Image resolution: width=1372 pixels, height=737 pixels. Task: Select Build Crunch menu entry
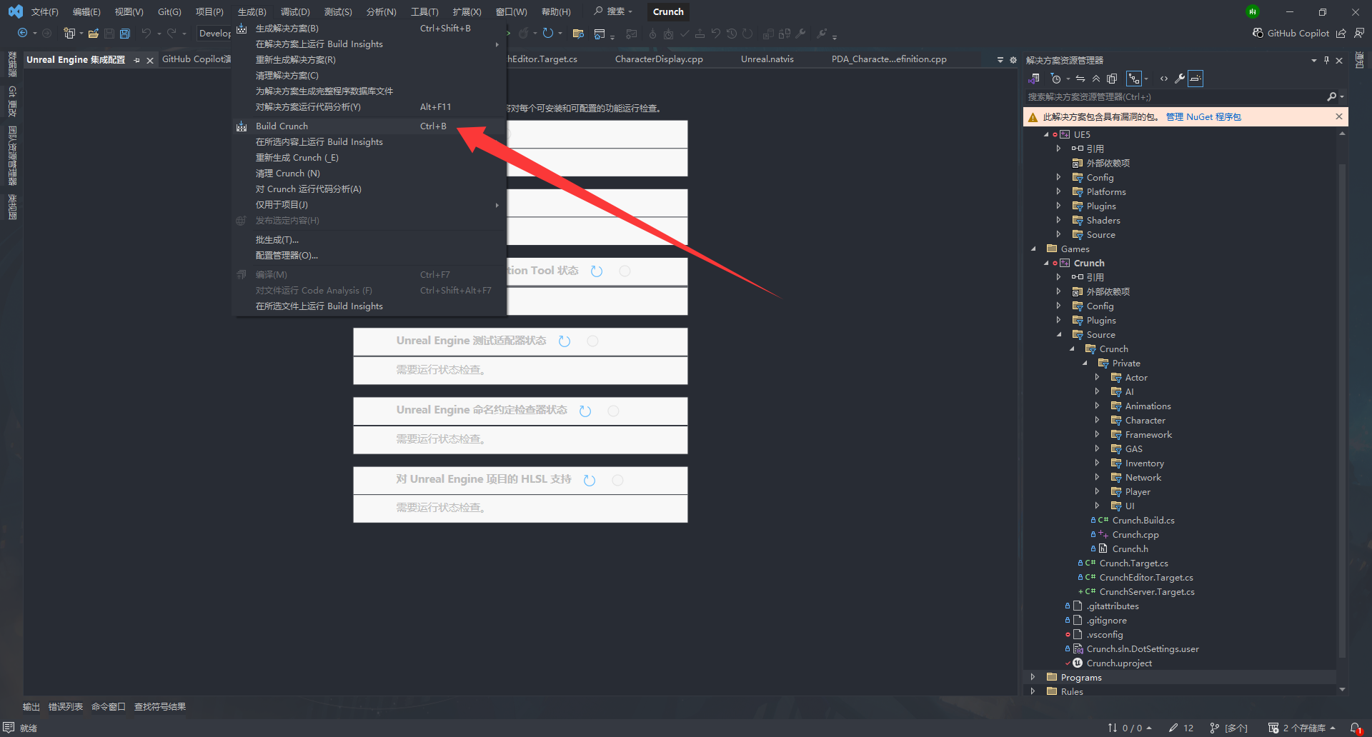pos(282,126)
